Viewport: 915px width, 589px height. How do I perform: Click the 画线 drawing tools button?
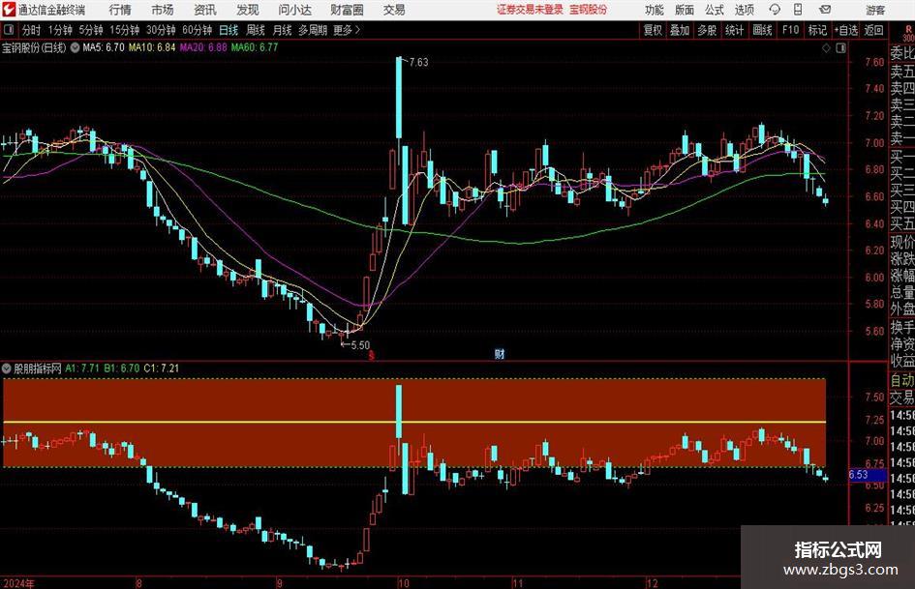pyautogui.click(x=762, y=30)
